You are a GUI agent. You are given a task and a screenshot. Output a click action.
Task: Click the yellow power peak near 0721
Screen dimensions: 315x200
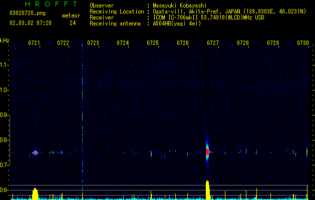pyautogui.click(x=35, y=194)
